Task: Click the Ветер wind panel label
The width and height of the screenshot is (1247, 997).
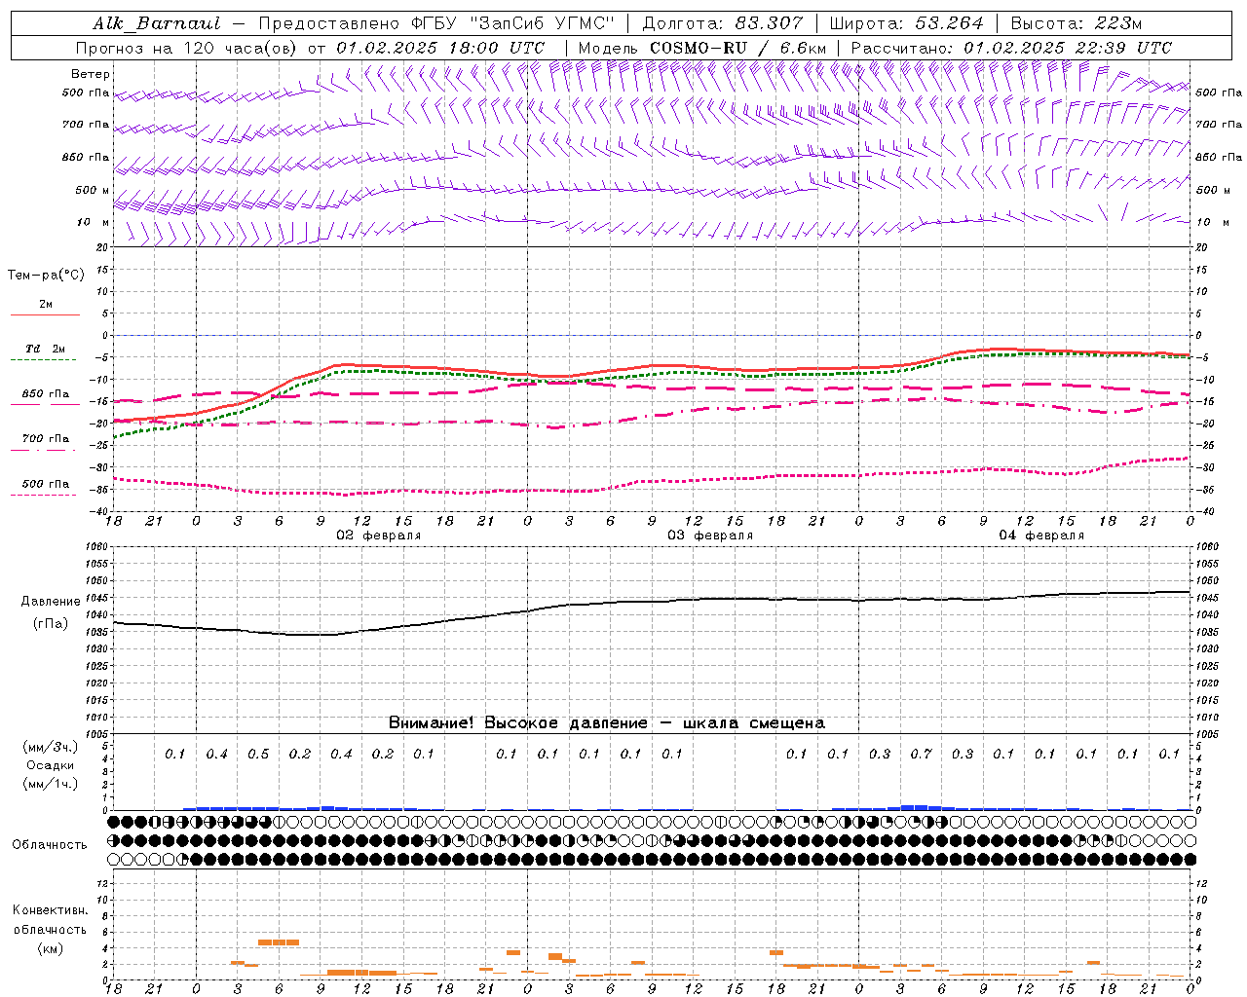Action: (x=90, y=74)
